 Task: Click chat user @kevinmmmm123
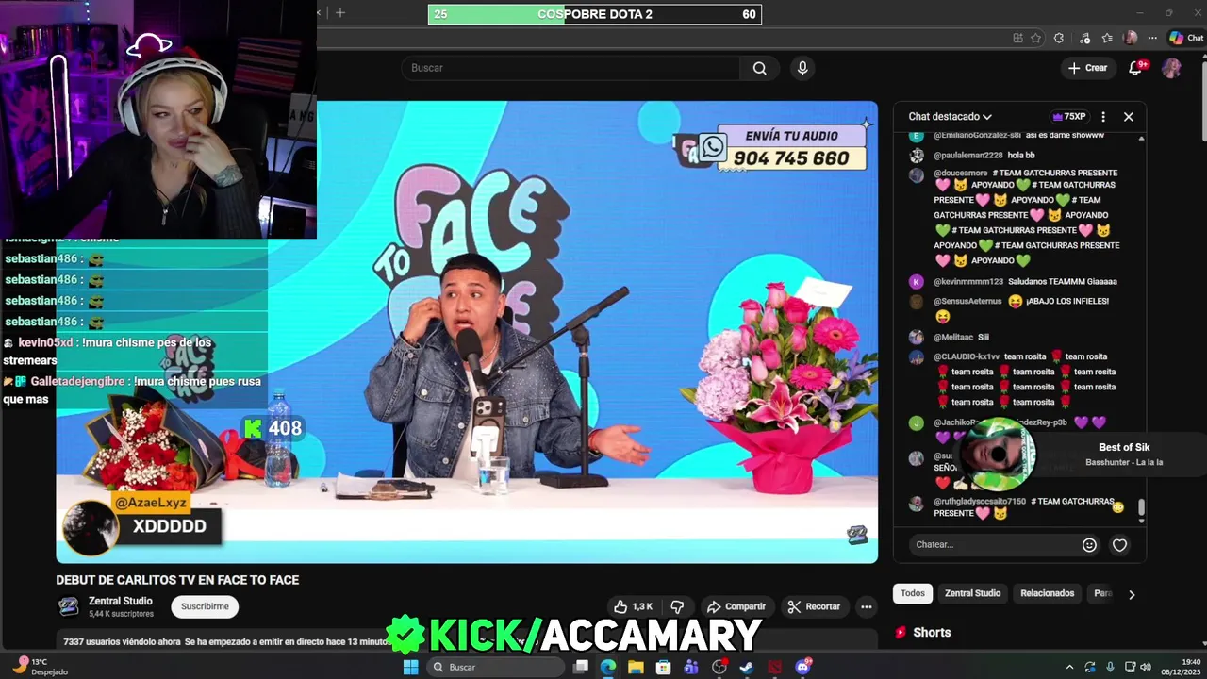pos(968,282)
